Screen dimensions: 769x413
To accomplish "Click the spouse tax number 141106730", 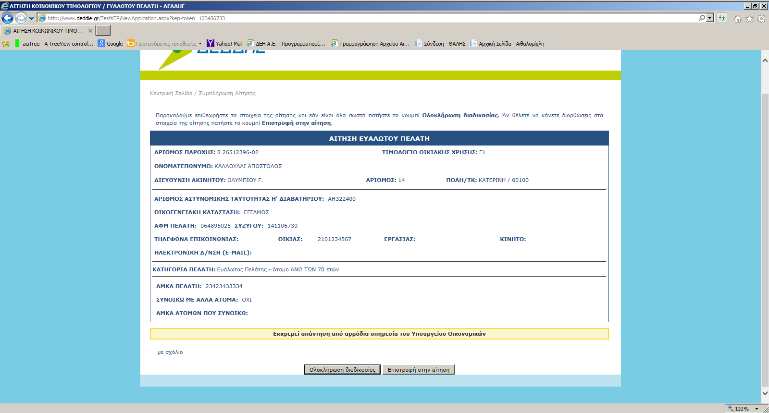I will pos(283,226).
